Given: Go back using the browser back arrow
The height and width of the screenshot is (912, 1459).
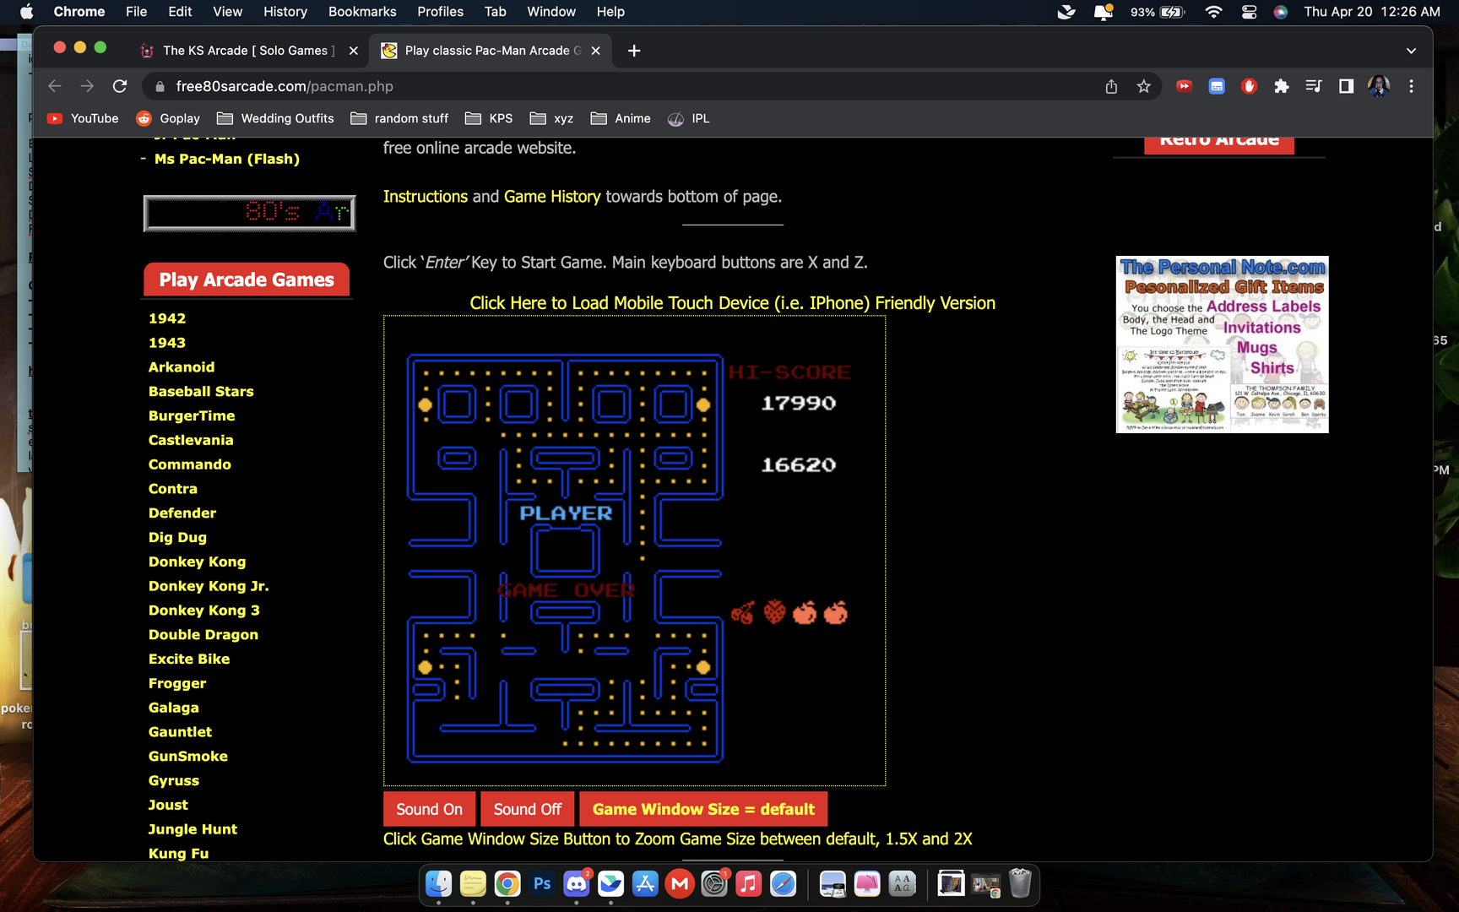Looking at the screenshot, I should [x=55, y=86].
